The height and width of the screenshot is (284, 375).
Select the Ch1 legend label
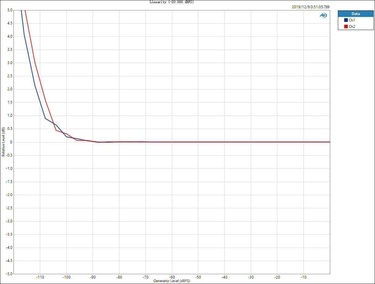click(x=352, y=20)
